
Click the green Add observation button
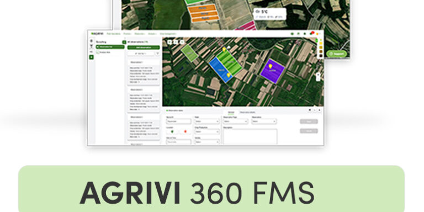point(144,47)
